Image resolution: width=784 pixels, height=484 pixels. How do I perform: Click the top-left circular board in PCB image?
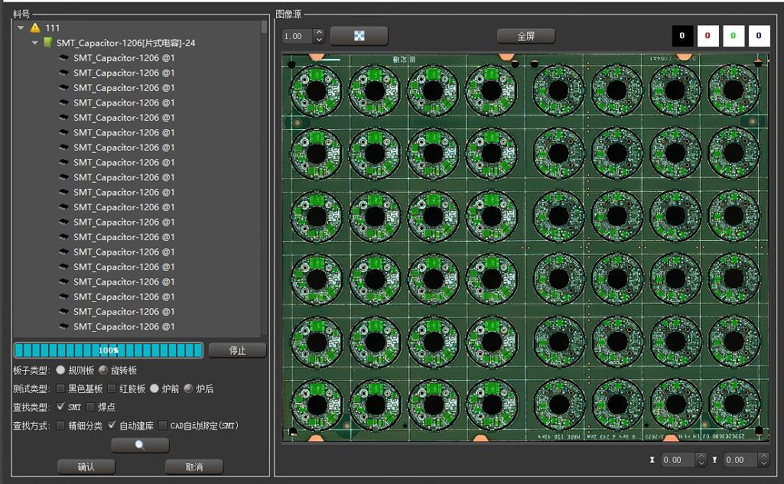coord(317,91)
